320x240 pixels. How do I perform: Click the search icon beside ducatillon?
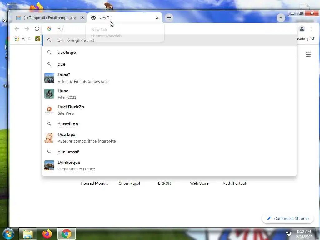[49, 124]
